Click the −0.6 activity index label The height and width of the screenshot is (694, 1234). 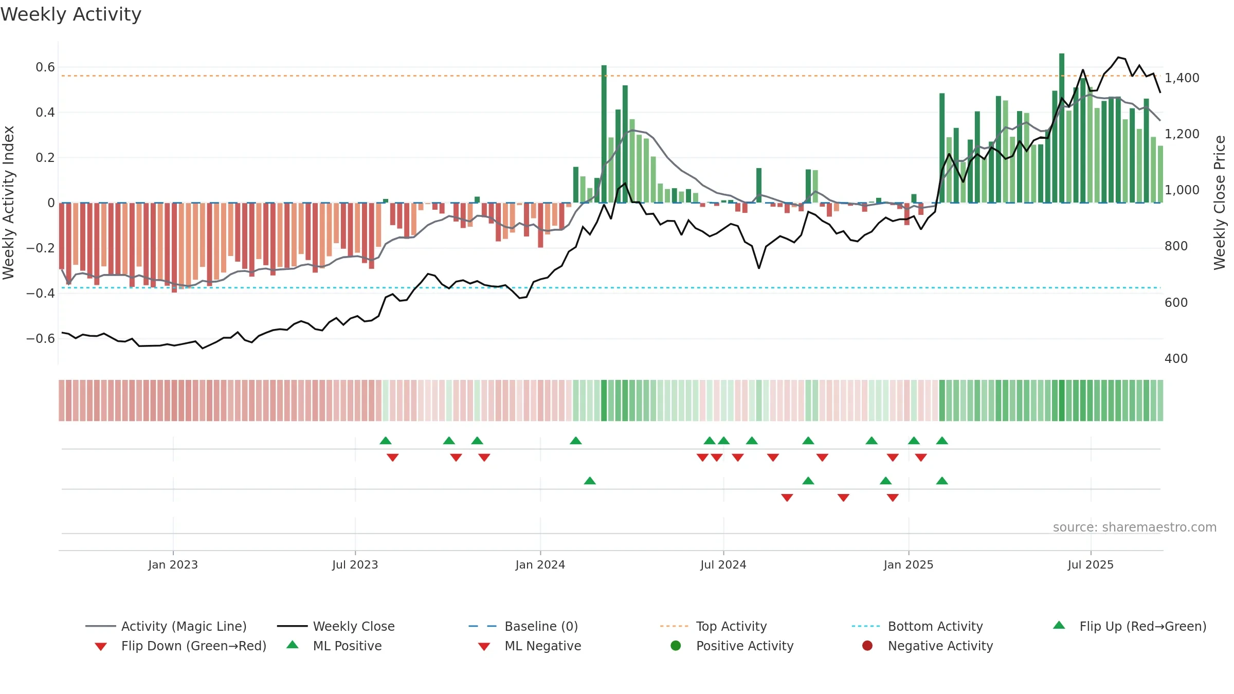(x=40, y=338)
